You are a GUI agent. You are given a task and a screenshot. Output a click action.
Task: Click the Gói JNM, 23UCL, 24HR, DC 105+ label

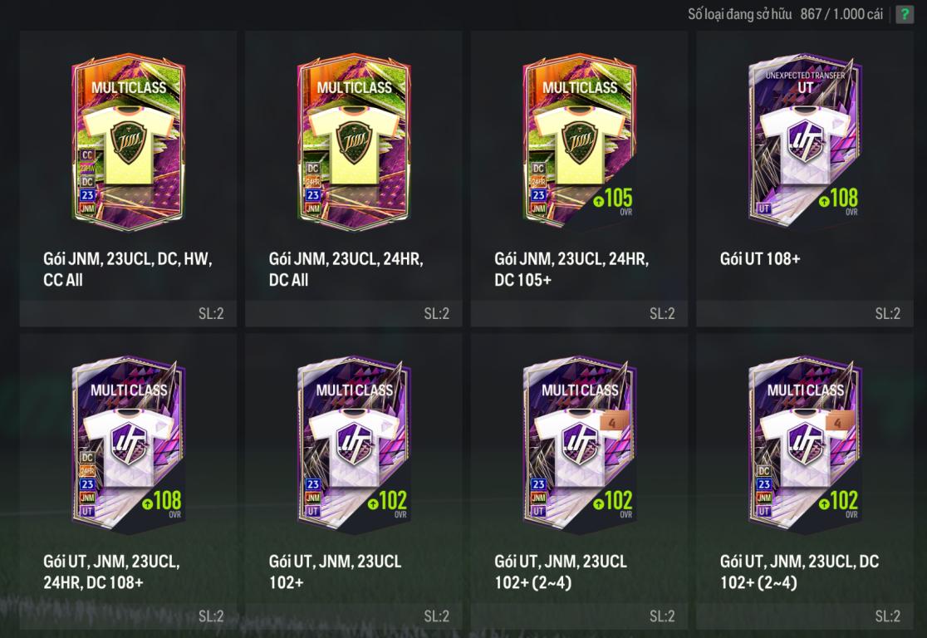tap(571, 269)
